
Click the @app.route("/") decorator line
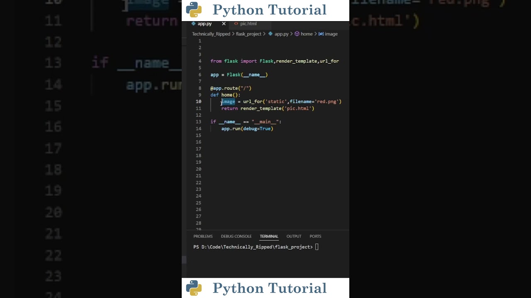231,88
